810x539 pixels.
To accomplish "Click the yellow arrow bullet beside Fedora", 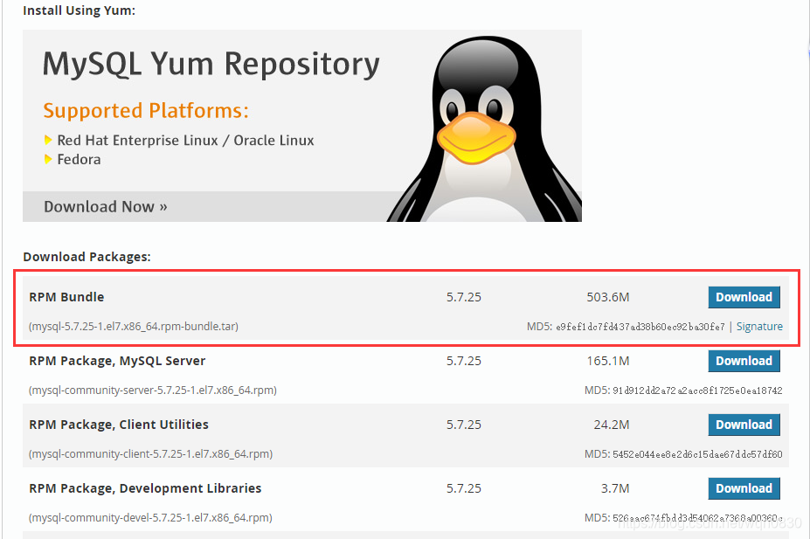I will [x=48, y=159].
